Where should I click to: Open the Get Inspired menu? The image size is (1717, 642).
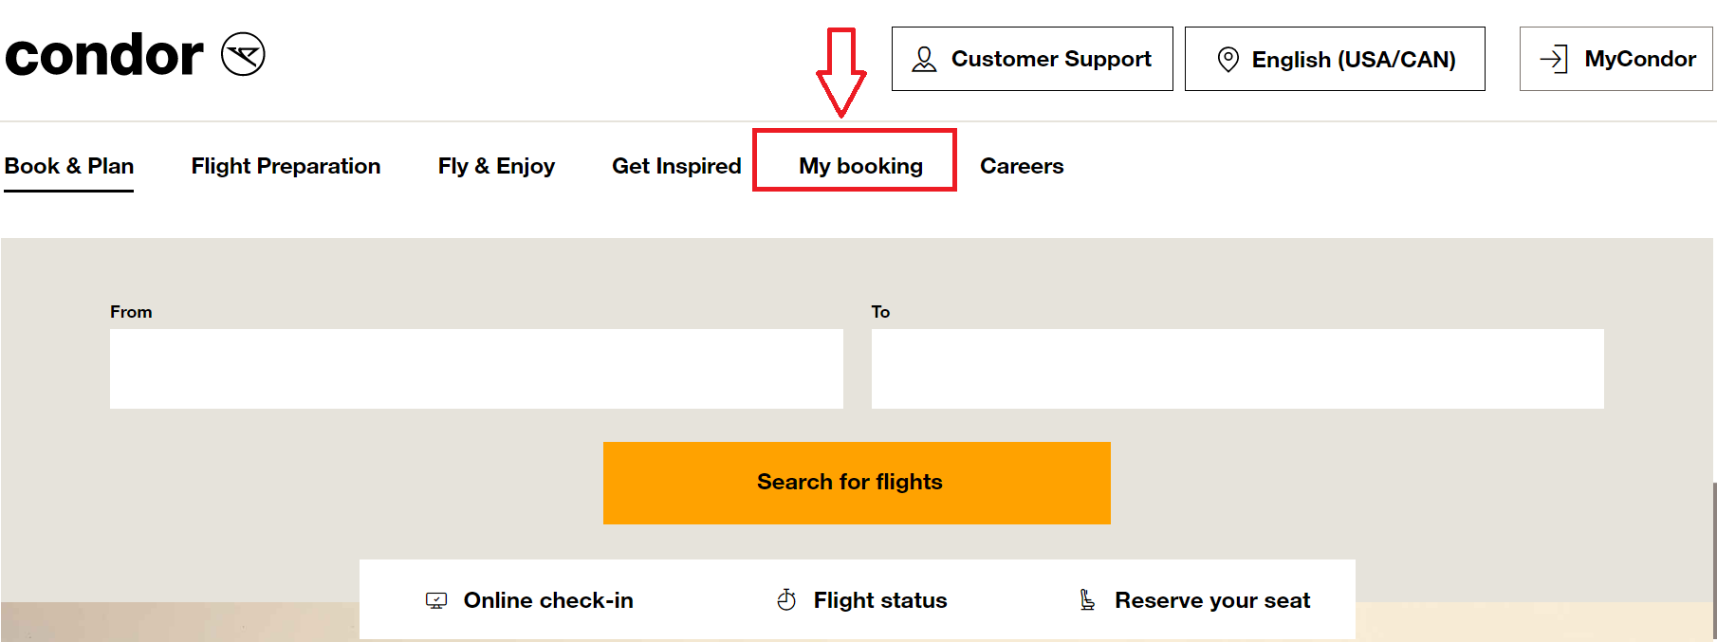[676, 166]
